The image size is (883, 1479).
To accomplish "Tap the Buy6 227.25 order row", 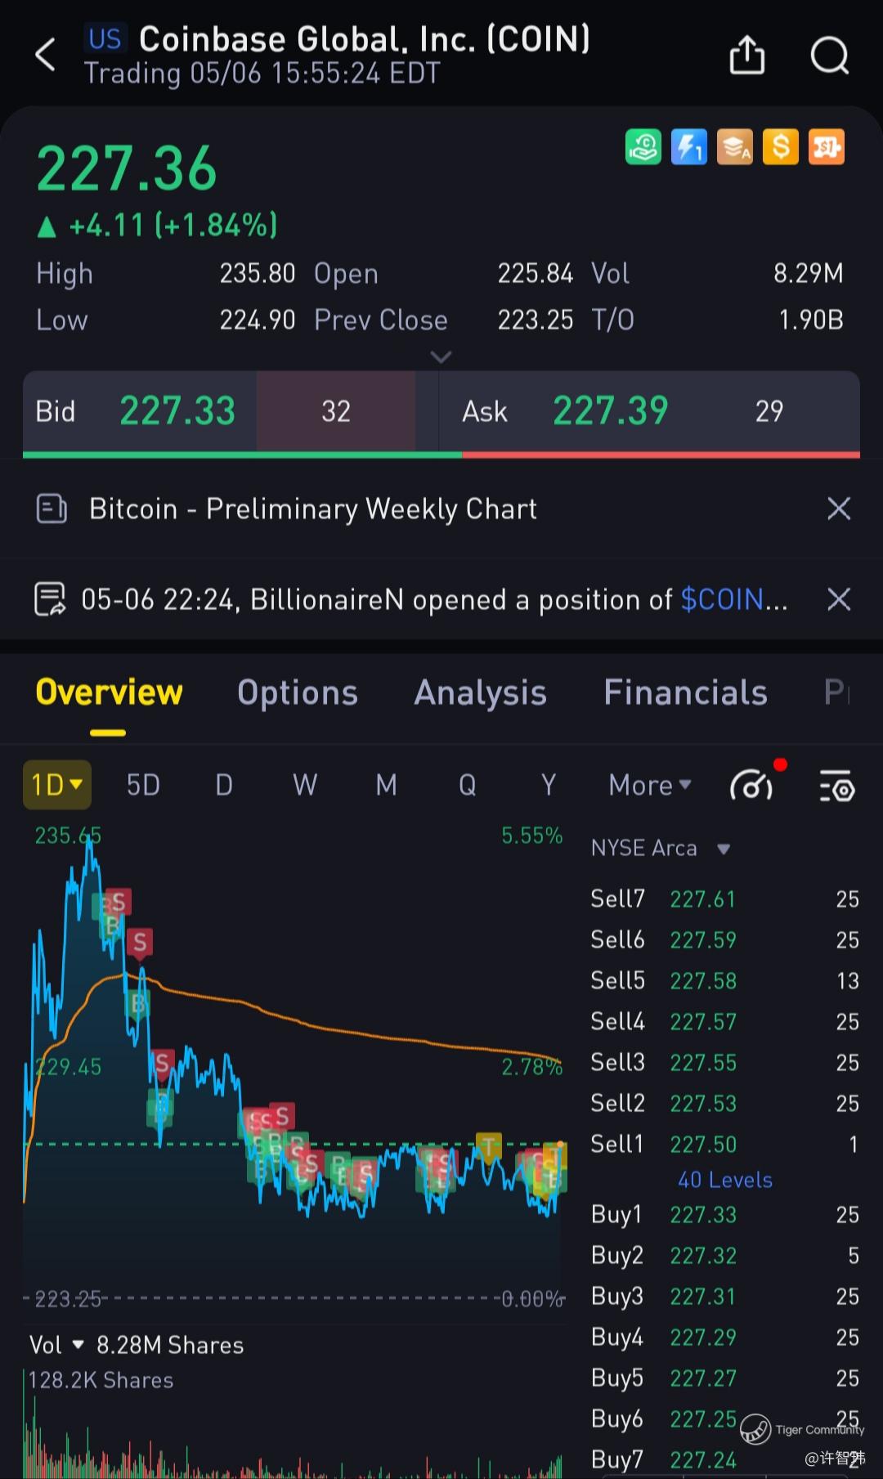I will pos(724,1419).
